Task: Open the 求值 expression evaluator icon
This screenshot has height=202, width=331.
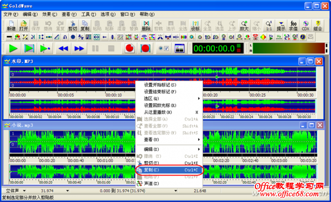Action: [x=293, y=26]
